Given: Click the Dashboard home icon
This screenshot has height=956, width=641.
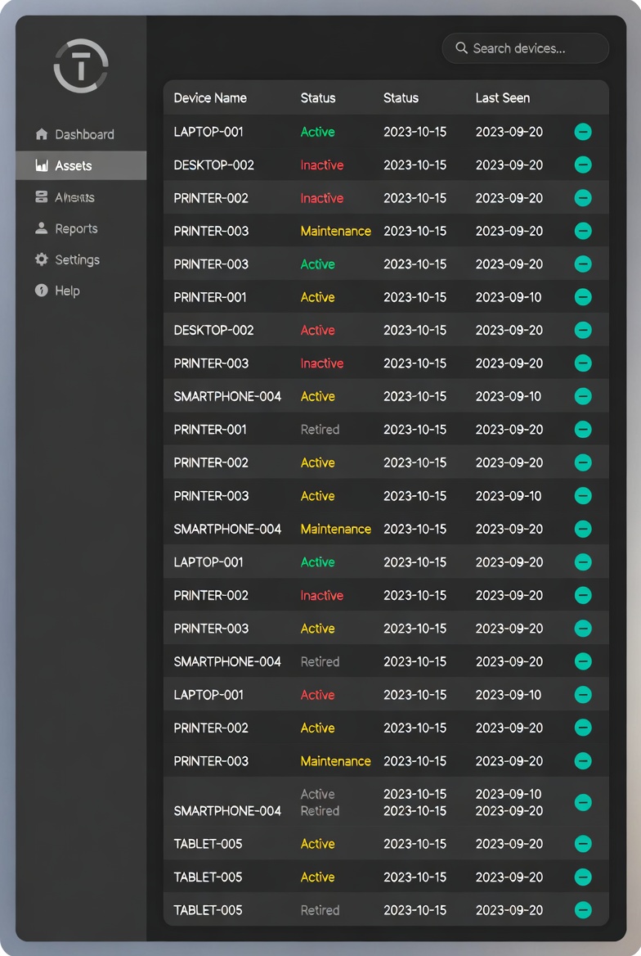Looking at the screenshot, I should click(x=42, y=134).
